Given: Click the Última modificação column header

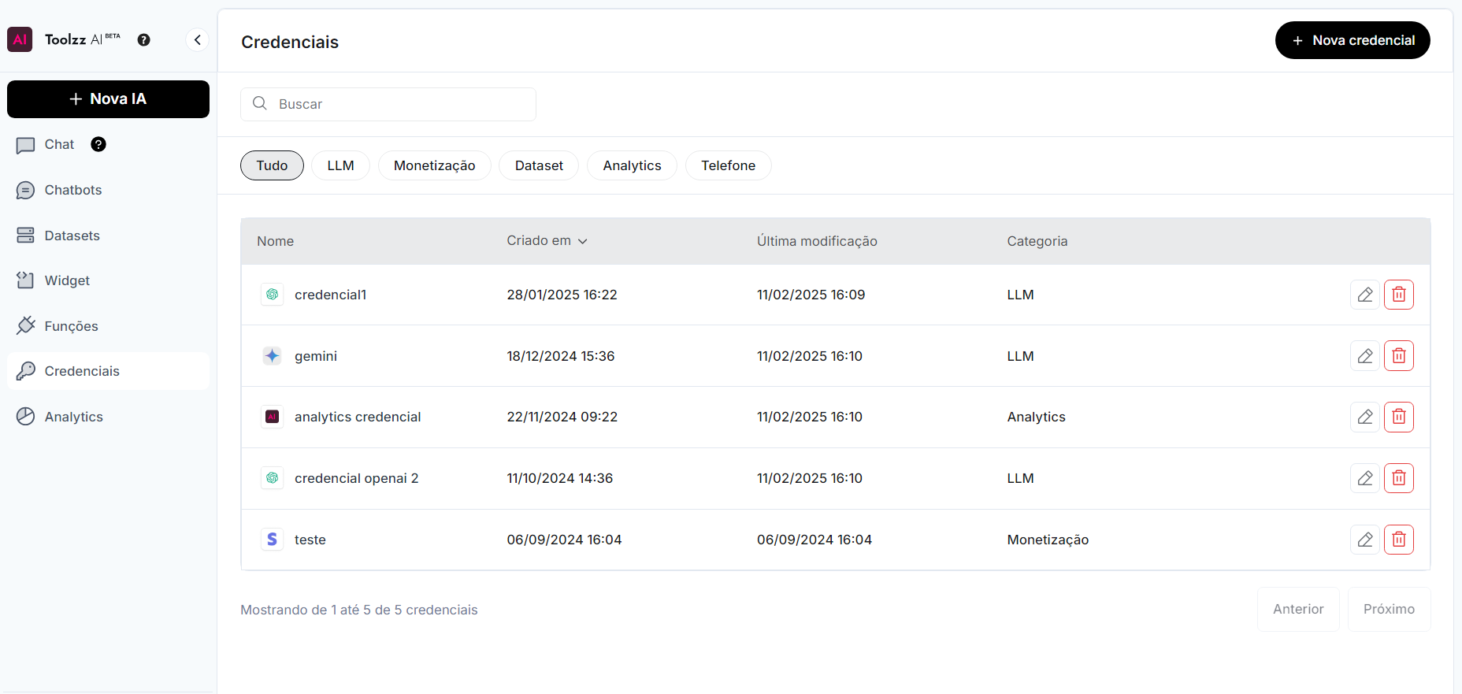Looking at the screenshot, I should click(x=817, y=241).
